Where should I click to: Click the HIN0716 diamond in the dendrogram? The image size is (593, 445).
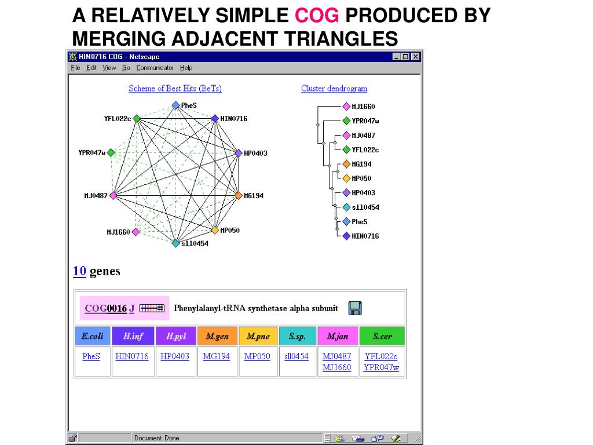click(346, 236)
